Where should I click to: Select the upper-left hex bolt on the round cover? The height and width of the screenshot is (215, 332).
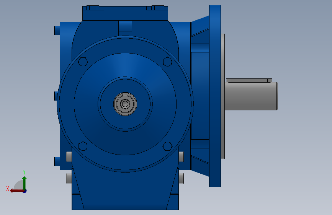pyautogui.click(x=83, y=62)
